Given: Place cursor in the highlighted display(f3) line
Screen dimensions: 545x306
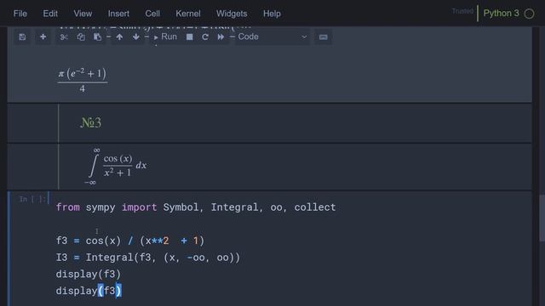Looking at the screenshot, I should click(x=89, y=291).
